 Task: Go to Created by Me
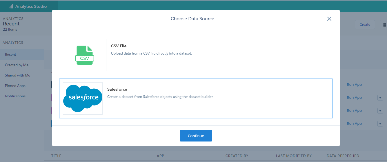[17, 65]
